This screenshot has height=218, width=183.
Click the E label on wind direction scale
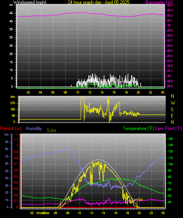pyautogui.click(x=172, y=115)
